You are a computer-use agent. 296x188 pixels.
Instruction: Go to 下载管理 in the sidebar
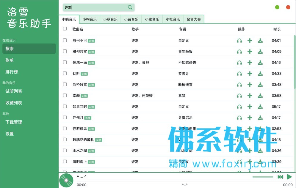tap(29, 122)
